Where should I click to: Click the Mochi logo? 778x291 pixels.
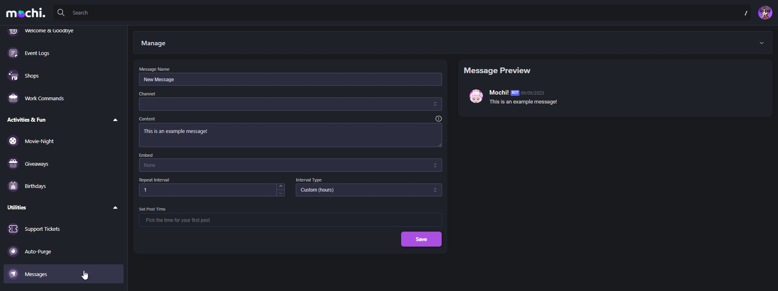coord(26,13)
